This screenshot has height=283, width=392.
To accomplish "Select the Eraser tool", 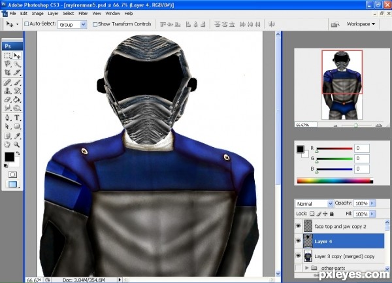I will pyautogui.click(x=7, y=99).
